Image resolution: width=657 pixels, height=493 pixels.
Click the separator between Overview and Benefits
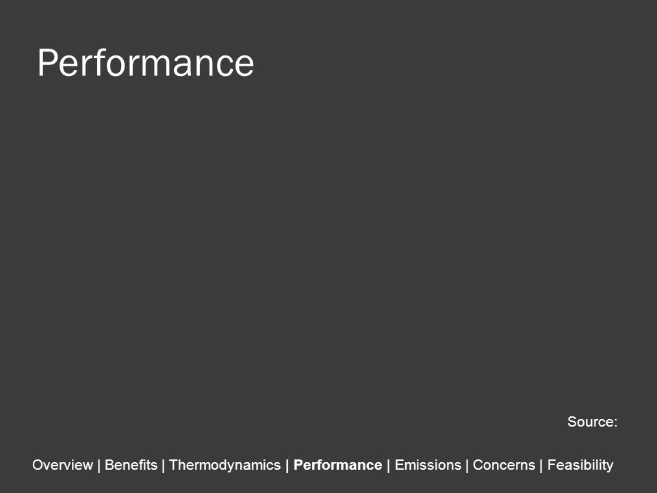click(99, 466)
